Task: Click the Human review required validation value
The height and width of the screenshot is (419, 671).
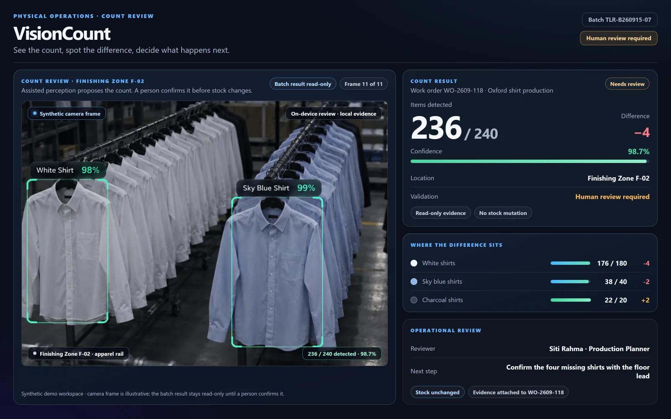Action: pos(612,197)
